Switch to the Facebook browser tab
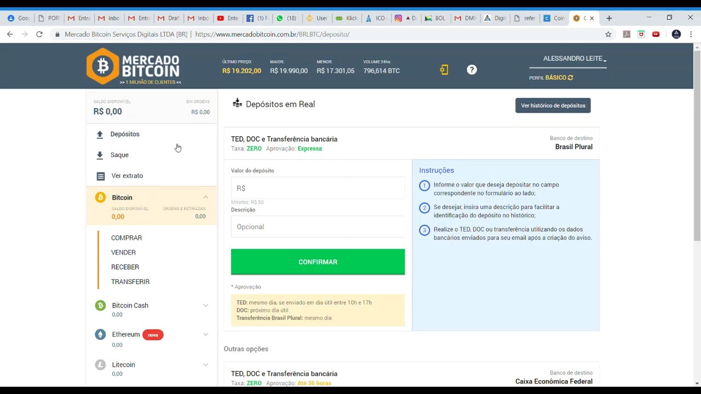 (x=256, y=18)
